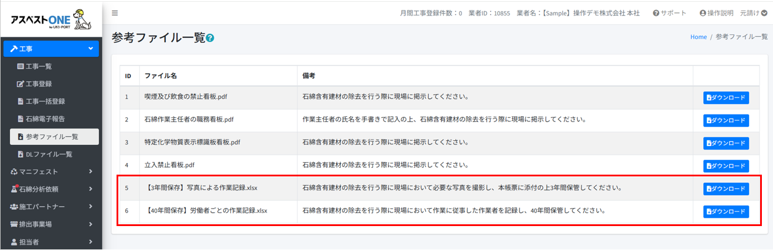Expand the 担当者 sidebar menu
Screen dimensions: 773x250
51,241
